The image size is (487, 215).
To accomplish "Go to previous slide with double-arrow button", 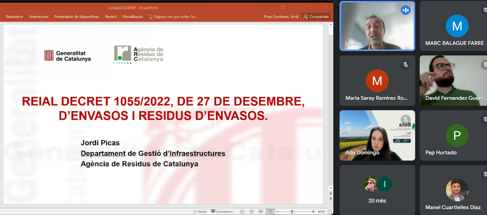I will pyautogui.click(x=330, y=193).
